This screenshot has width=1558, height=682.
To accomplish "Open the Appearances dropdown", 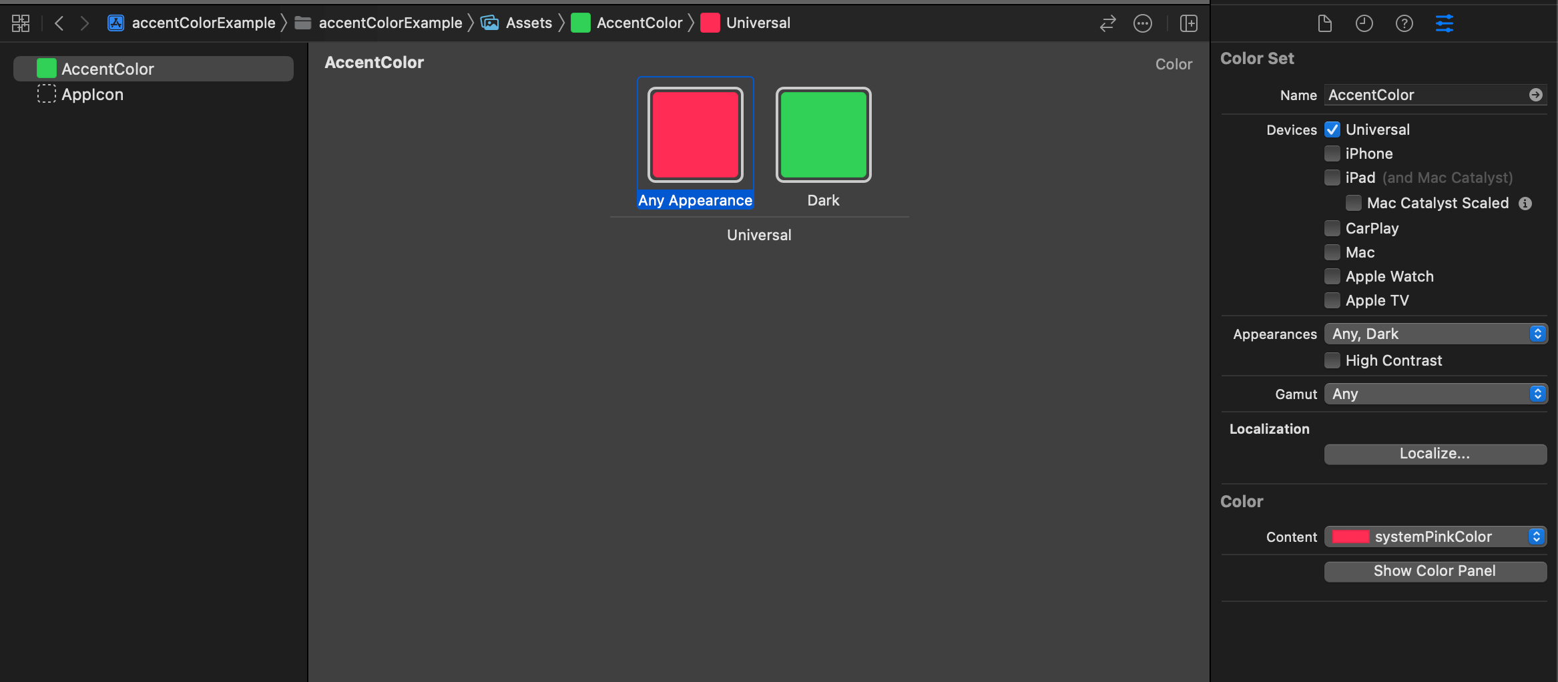I will (1436, 334).
